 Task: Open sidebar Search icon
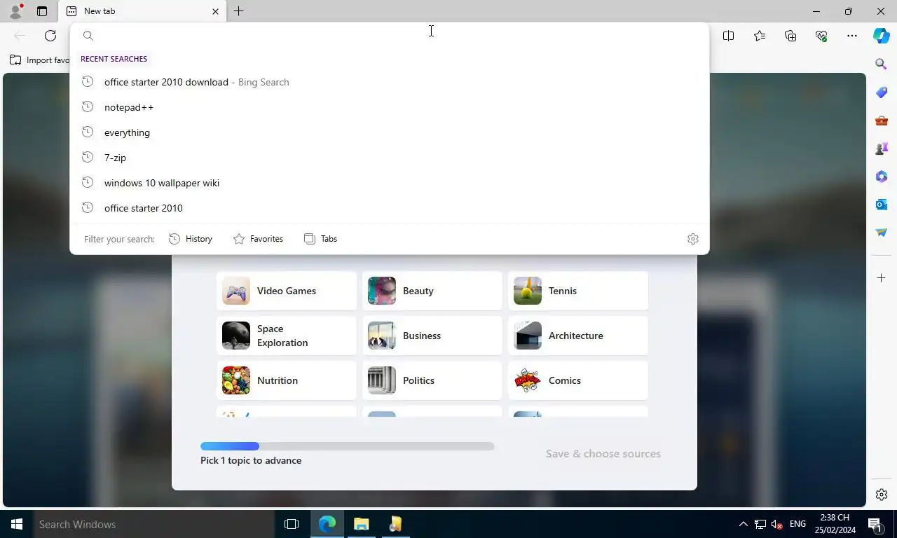coord(882,64)
